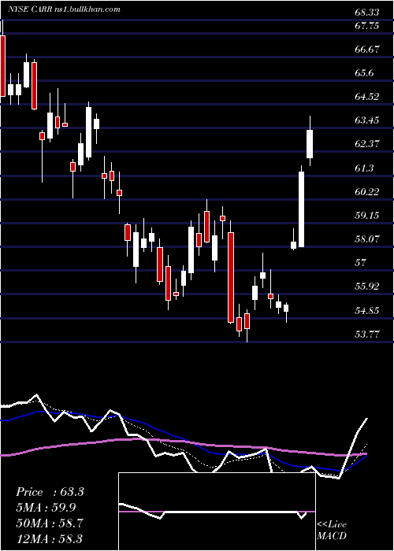Click the 54.85 price axis label
This screenshot has height=551, width=394.
click(x=367, y=311)
